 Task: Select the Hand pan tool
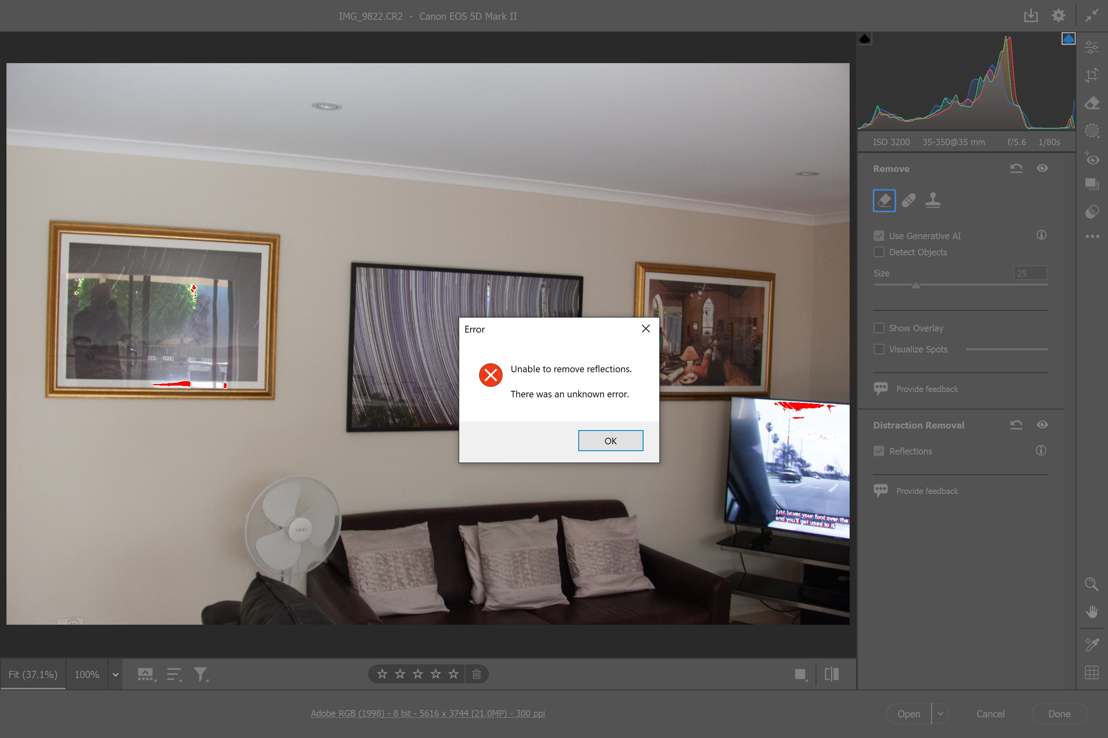(1091, 611)
